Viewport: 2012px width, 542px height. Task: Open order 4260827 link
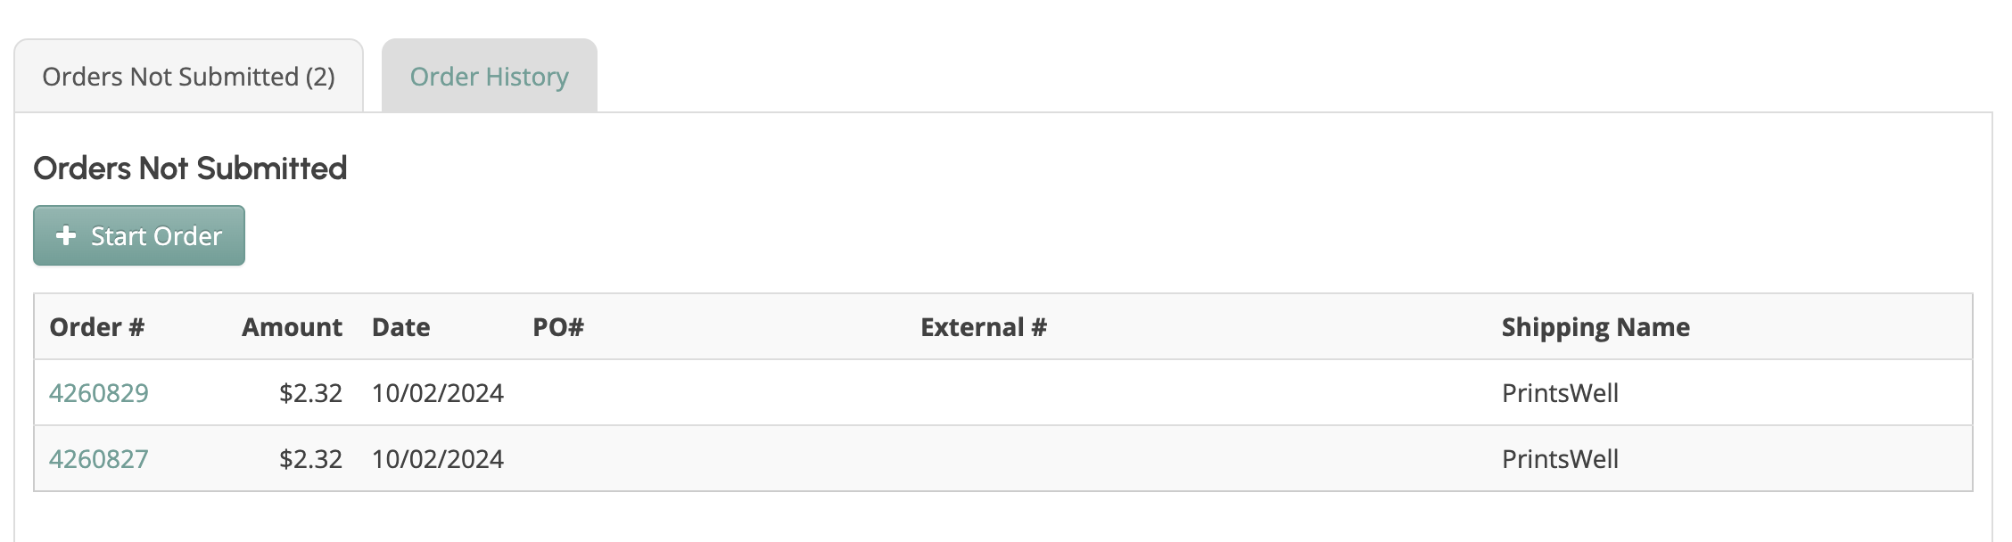(x=99, y=459)
